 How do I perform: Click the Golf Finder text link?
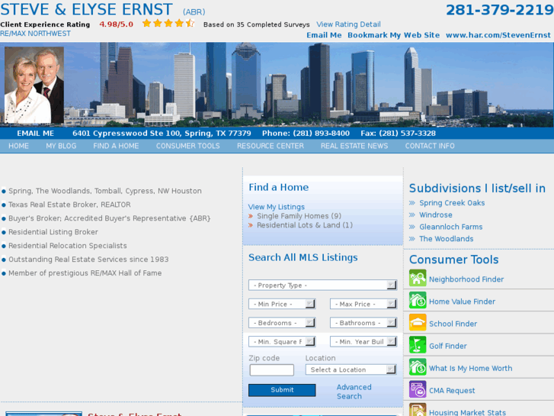(x=448, y=347)
